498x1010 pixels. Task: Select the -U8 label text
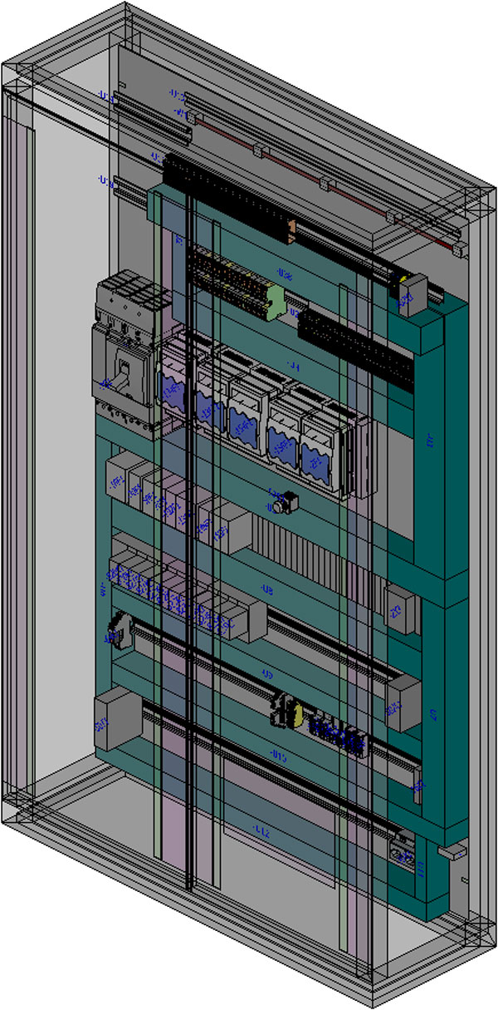266,589
